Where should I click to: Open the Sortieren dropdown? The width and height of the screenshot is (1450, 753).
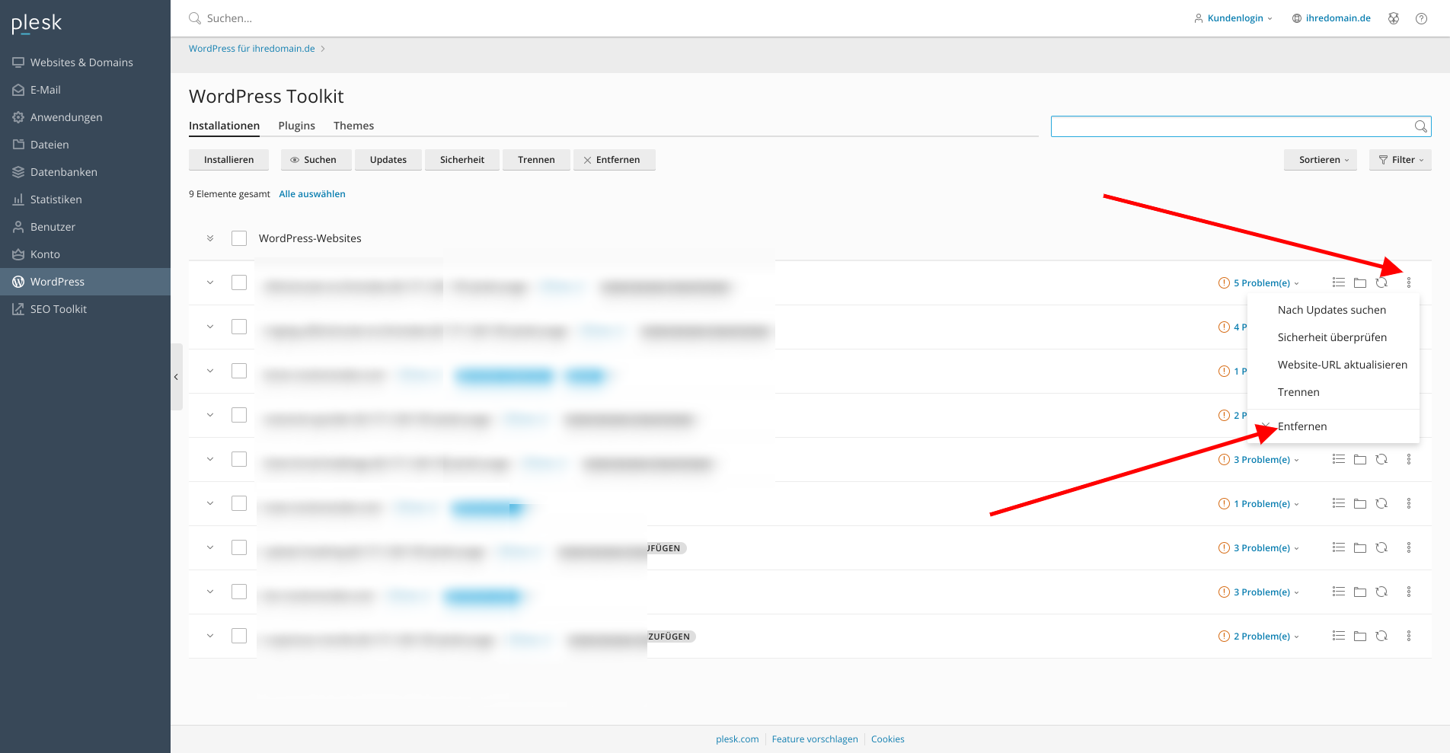pos(1321,160)
